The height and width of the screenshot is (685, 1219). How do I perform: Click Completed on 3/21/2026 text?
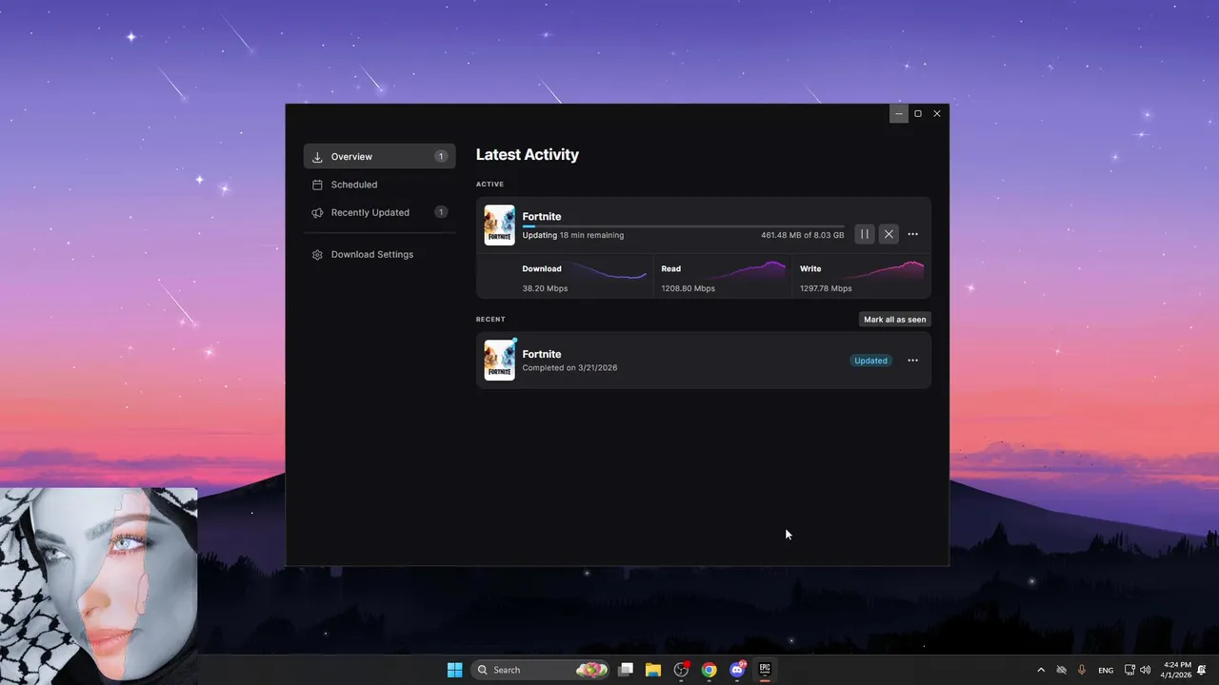click(x=570, y=368)
